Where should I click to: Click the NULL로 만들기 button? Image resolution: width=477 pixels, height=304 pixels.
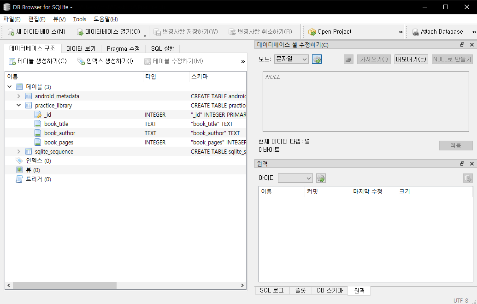pyautogui.click(x=452, y=60)
